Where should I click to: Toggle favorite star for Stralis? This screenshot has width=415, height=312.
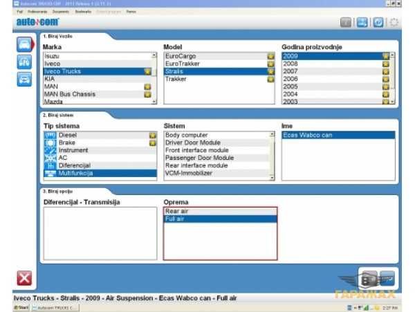[x=270, y=71]
